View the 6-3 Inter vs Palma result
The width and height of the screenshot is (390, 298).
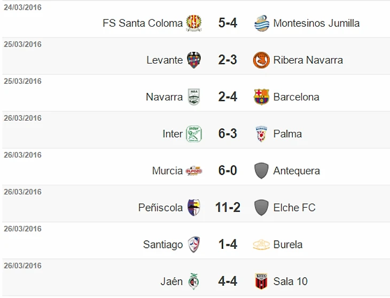[228, 134]
